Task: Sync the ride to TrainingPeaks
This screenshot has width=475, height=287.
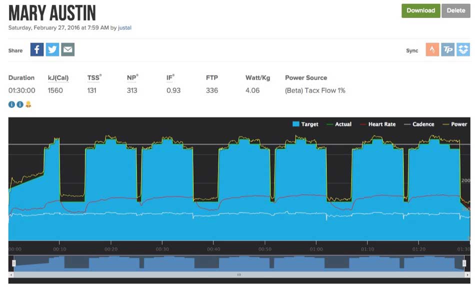Action: [x=447, y=49]
